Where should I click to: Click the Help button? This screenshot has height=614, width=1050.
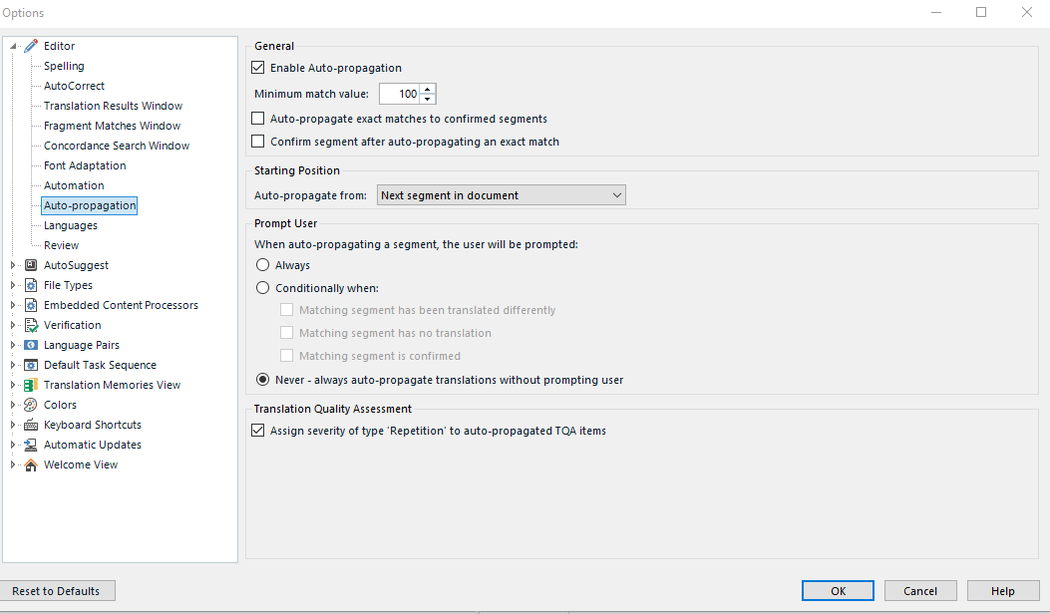tap(1003, 590)
